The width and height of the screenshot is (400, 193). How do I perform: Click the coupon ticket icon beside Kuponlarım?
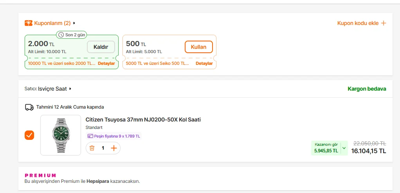click(x=29, y=23)
